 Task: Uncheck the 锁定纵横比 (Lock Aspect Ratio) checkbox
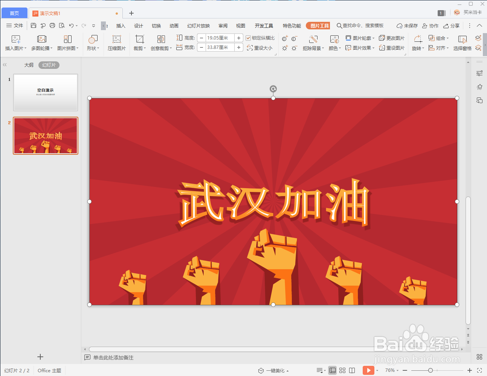(x=248, y=38)
